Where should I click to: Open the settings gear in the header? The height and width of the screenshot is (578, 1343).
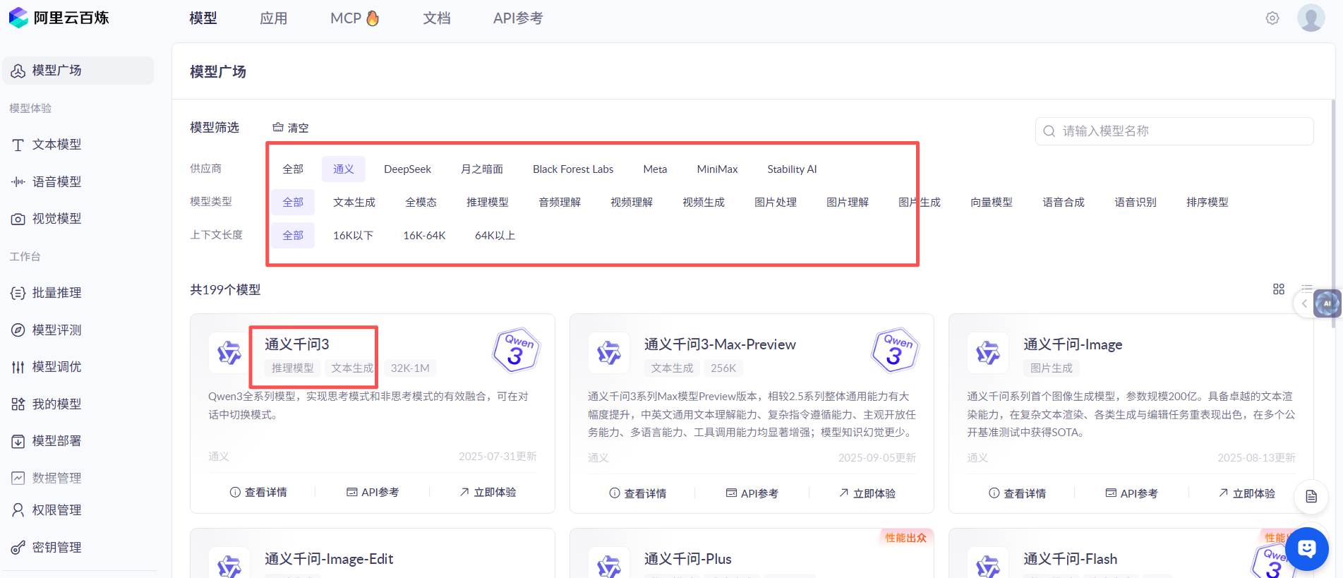point(1272,18)
